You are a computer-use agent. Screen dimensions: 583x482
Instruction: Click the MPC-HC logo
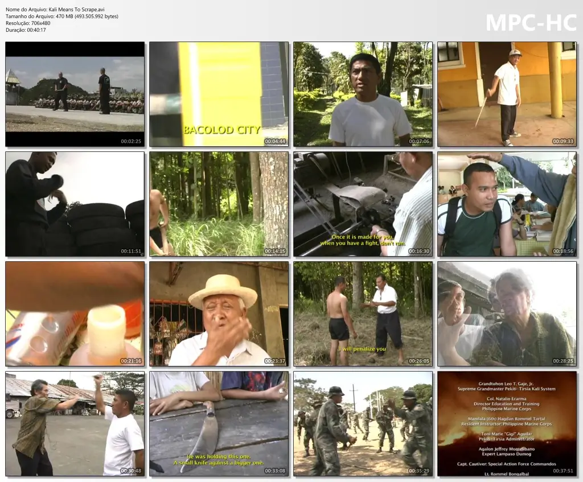[531, 23]
